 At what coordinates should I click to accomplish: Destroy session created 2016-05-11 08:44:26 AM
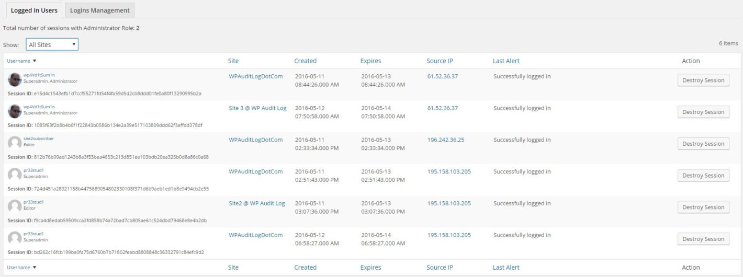point(703,80)
